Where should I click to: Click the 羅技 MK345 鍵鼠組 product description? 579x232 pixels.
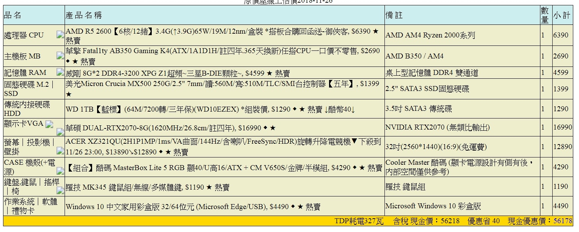(148, 187)
